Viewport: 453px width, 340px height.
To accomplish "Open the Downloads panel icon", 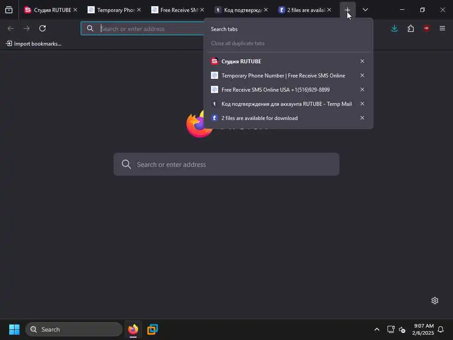I will point(394,28).
